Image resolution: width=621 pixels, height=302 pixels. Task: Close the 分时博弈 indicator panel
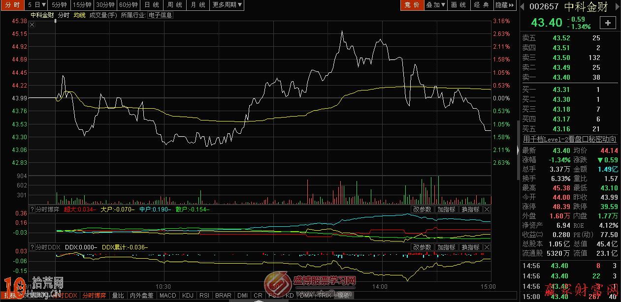(487, 210)
